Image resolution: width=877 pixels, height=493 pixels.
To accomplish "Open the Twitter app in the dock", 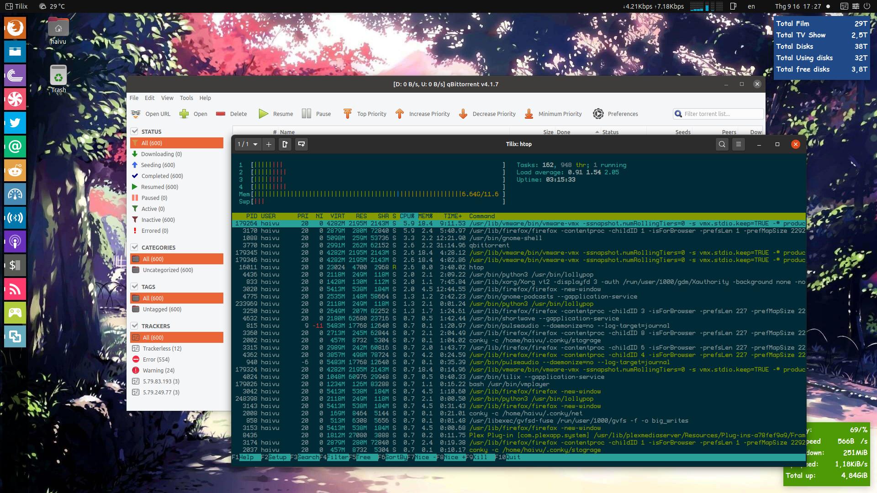I will pos(15,123).
